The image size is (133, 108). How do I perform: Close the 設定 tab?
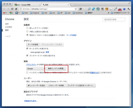[x=68, y=5]
